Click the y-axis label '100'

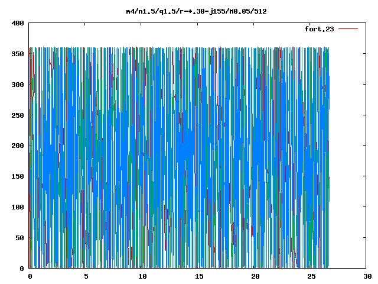(x=18, y=207)
